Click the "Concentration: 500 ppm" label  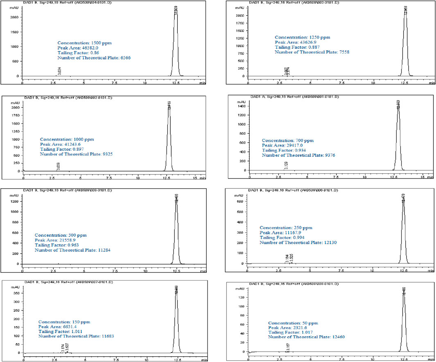click(x=61, y=235)
